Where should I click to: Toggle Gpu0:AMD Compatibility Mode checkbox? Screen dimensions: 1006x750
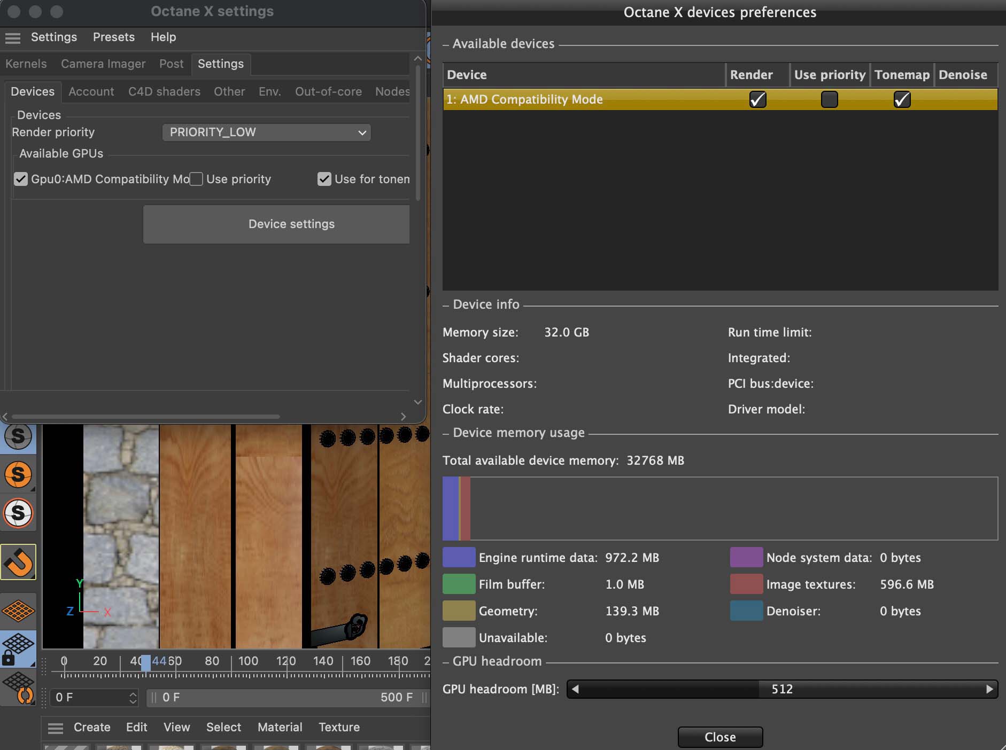pos(20,179)
